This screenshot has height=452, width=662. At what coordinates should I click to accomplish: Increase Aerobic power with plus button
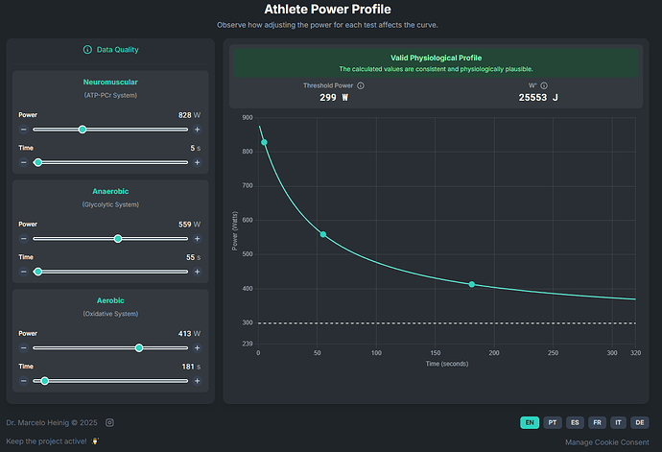(198, 347)
